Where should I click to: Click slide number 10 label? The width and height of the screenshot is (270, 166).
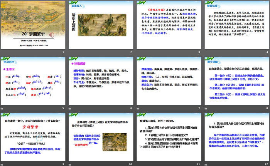coord(130,164)
